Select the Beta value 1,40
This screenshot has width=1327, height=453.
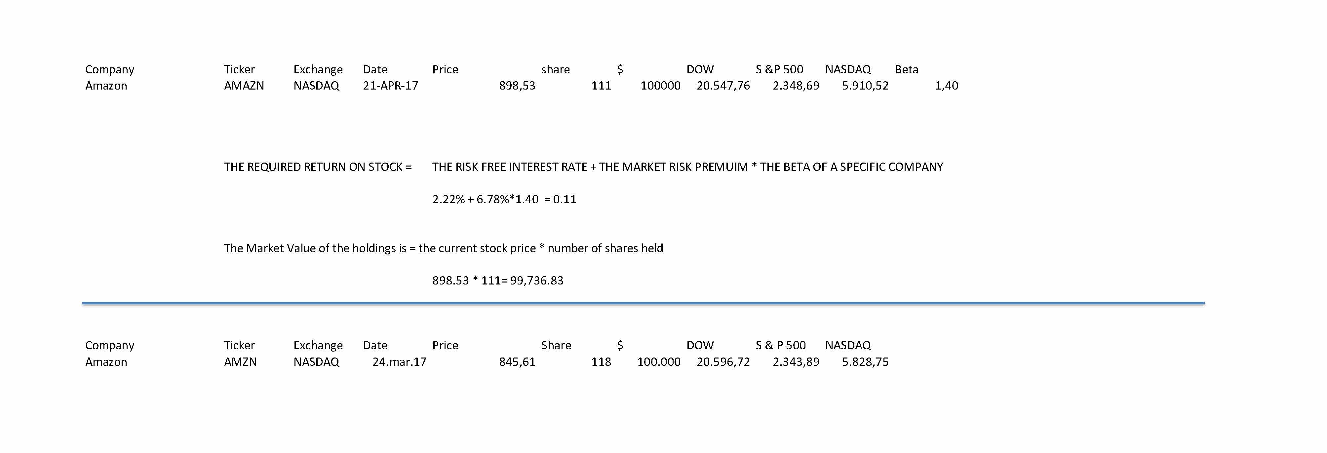(946, 86)
